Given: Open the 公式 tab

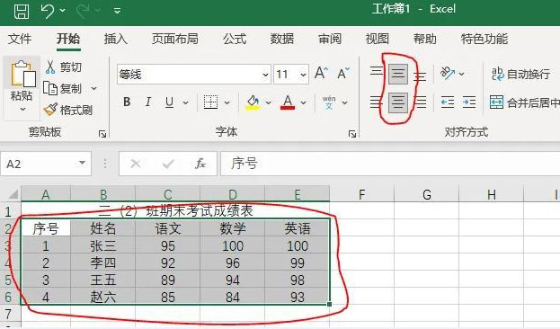Looking at the screenshot, I should click(235, 39).
